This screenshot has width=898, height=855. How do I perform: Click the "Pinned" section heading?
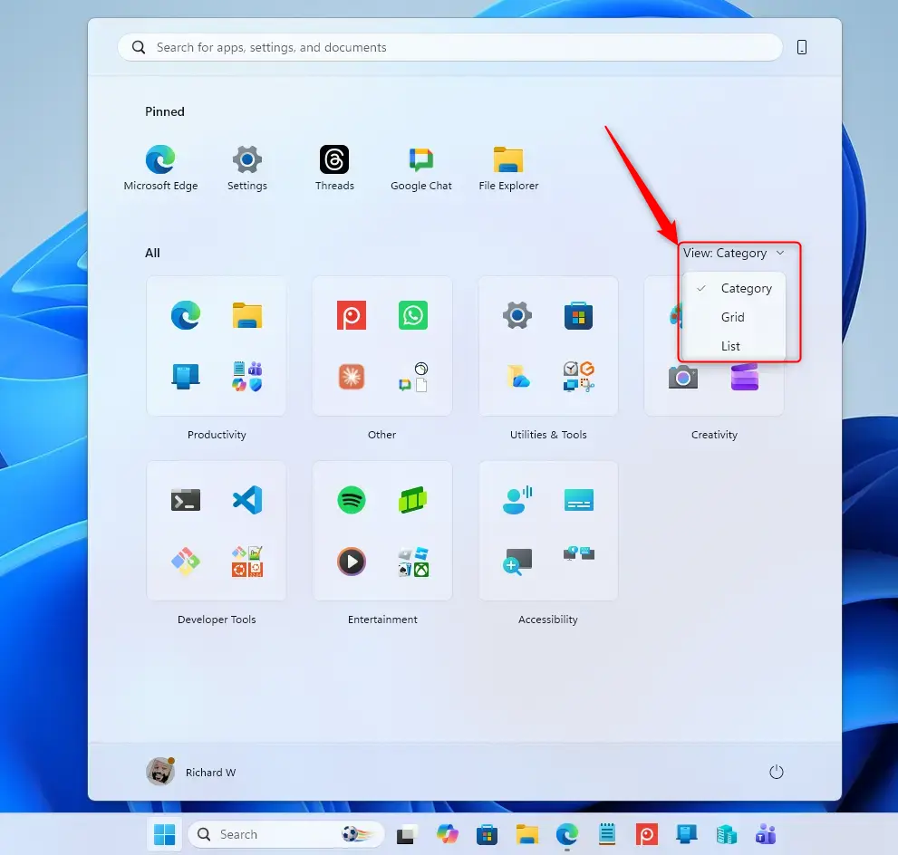point(164,111)
